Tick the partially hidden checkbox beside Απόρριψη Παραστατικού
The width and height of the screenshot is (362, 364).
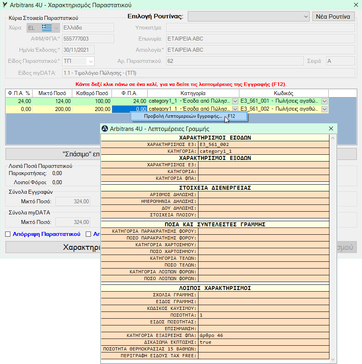point(88,234)
